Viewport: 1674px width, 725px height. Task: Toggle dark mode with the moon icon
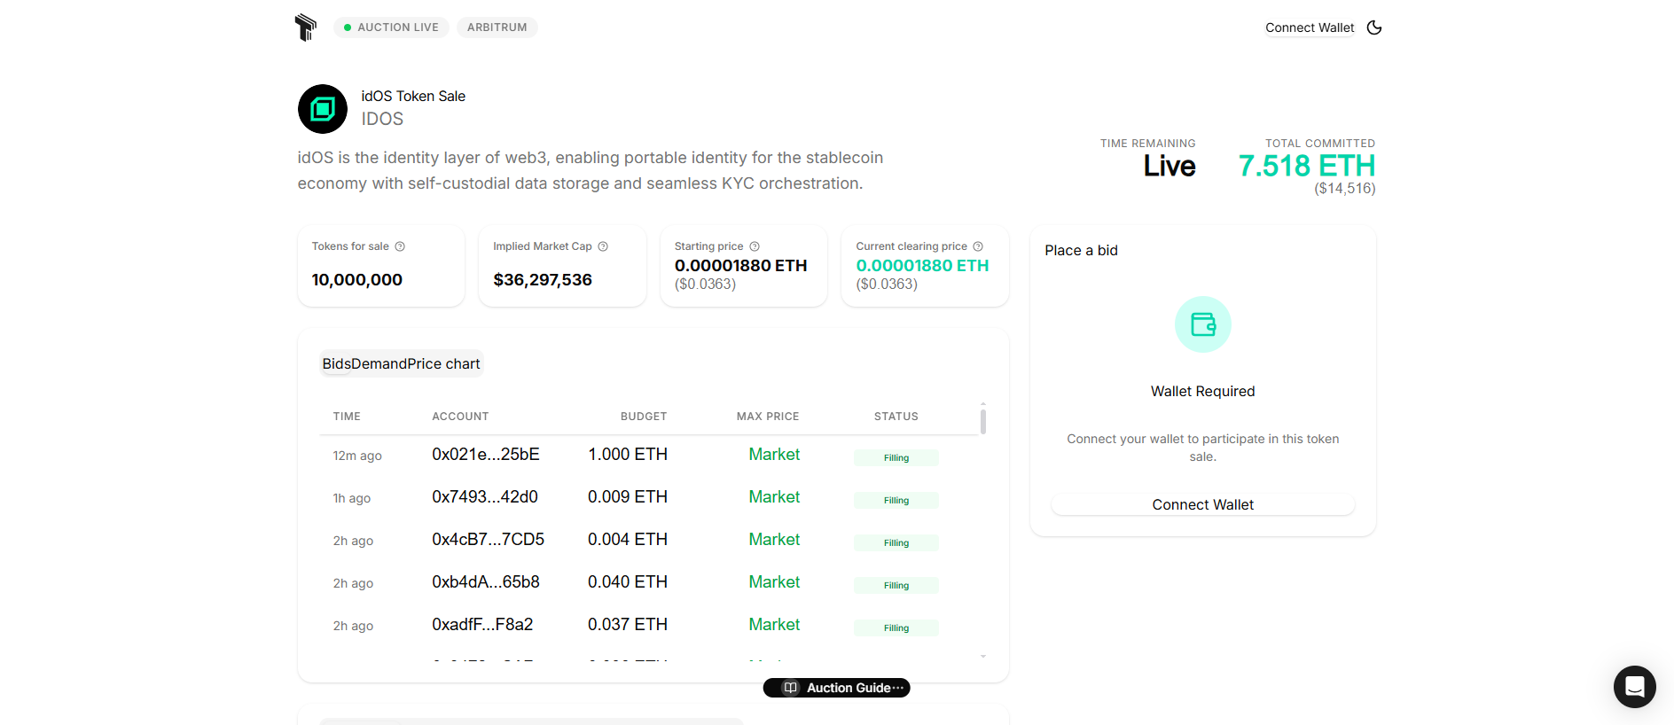pos(1374,27)
